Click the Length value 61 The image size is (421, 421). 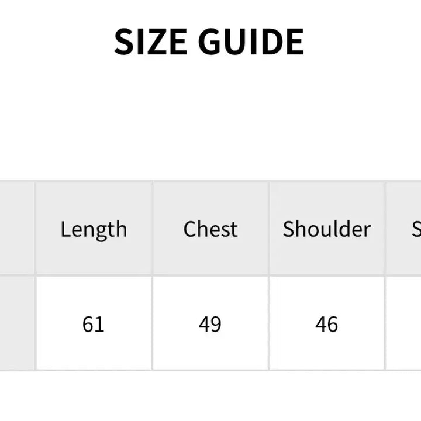tap(94, 323)
